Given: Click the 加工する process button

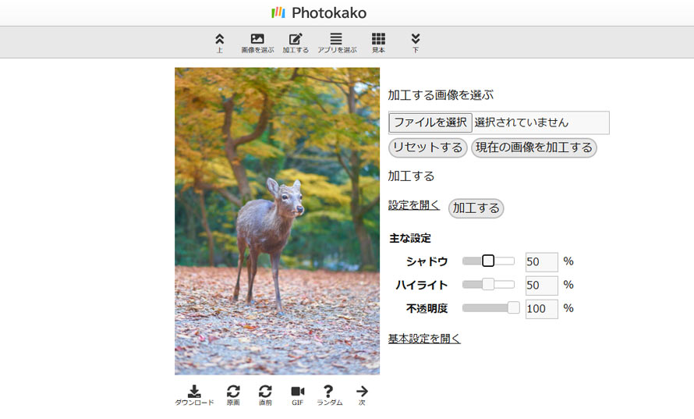Looking at the screenshot, I should 476,208.
